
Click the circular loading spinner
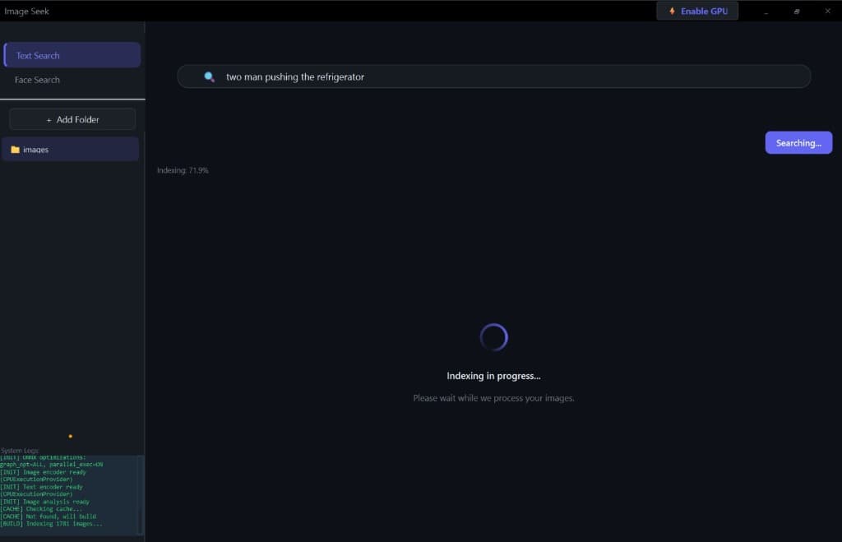click(493, 337)
